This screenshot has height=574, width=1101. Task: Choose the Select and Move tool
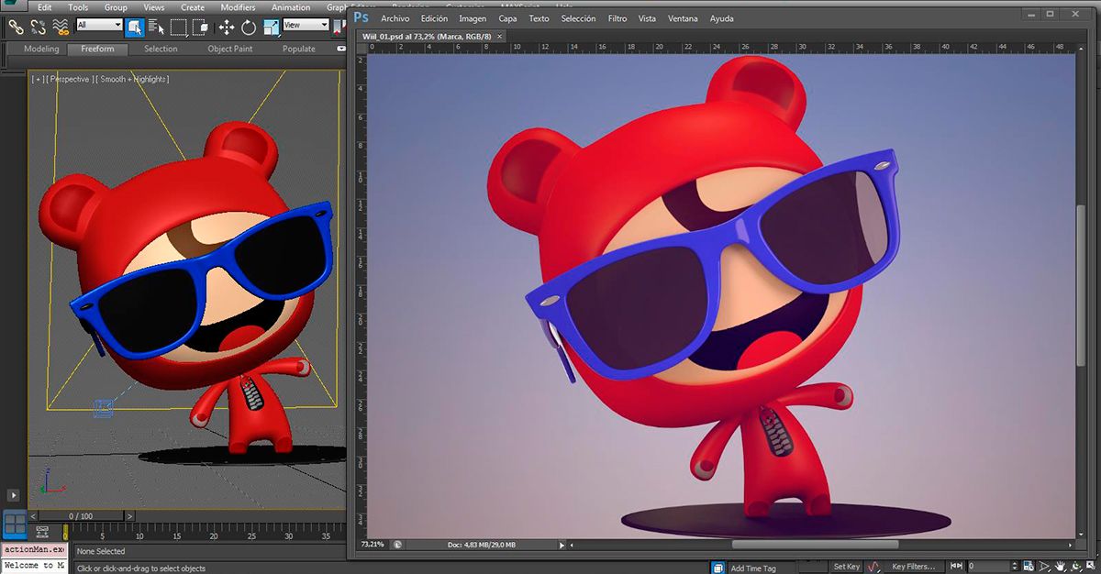226,27
